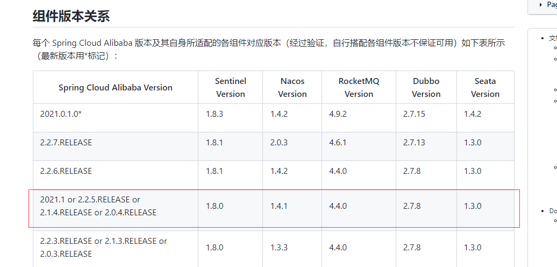Select Nacos 1.4.2 in the 2021.0.1.0* row
This screenshot has height=267, width=557.
[x=292, y=118]
